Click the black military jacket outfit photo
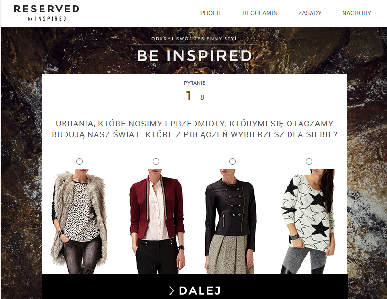This screenshot has width=387, height=299. tap(231, 221)
